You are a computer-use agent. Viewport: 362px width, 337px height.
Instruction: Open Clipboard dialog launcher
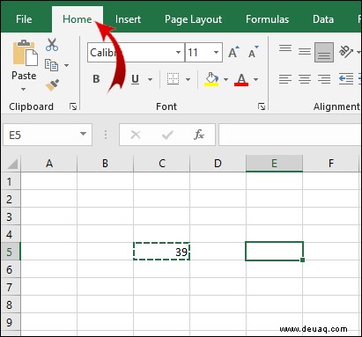[73, 106]
